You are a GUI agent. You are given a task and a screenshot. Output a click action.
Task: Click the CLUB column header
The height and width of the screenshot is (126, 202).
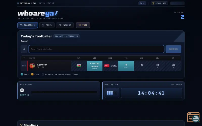point(110,58)
